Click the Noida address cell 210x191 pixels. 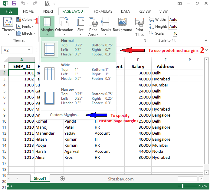coord(165,152)
